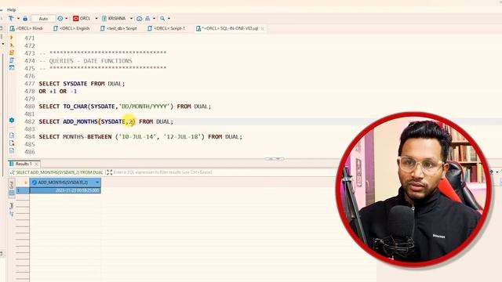Open the ORCL connection dropdown arrow
502x282 pixels.
click(x=96, y=19)
